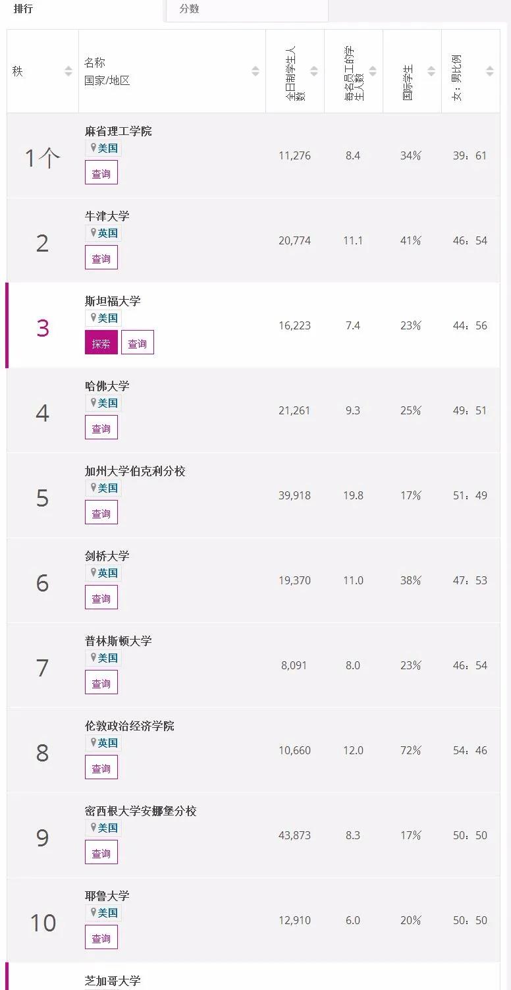Sort the 国际学生 column

click(431, 71)
